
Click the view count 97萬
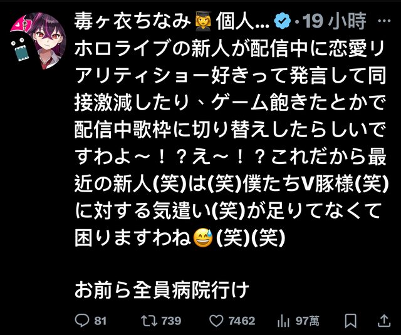coord(307,321)
